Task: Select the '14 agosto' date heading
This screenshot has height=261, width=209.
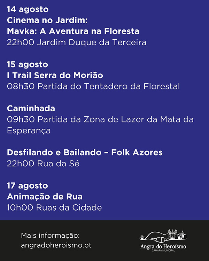Action: point(28,9)
